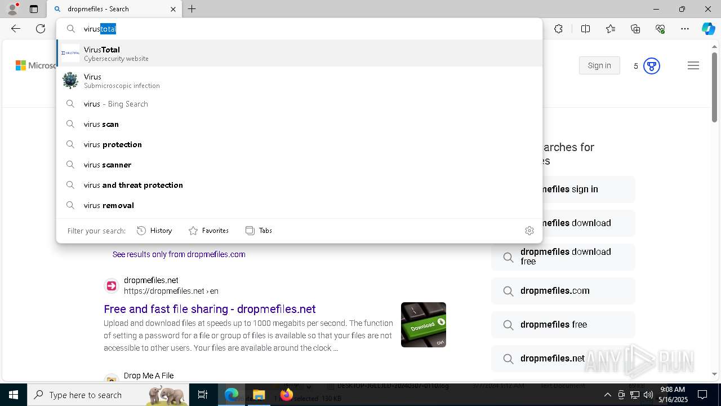Select the 'virus scan' suggestion
The height and width of the screenshot is (406, 721).
tap(299, 124)
